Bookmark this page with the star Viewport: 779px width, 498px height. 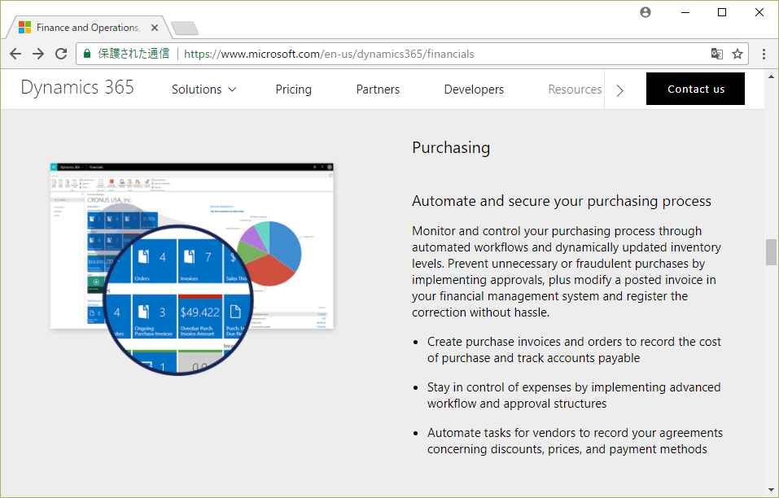[737, 54]
